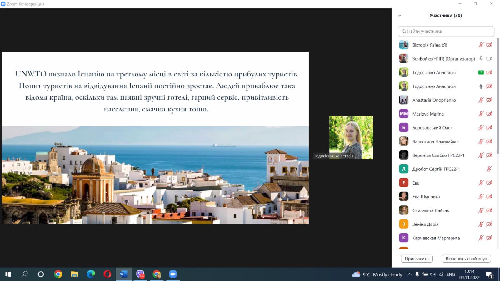The width and height of the screenshot is (500, 281).
Task: Click Вероніка Слабко camera-off icon
Action: click(x=489, y=155)
